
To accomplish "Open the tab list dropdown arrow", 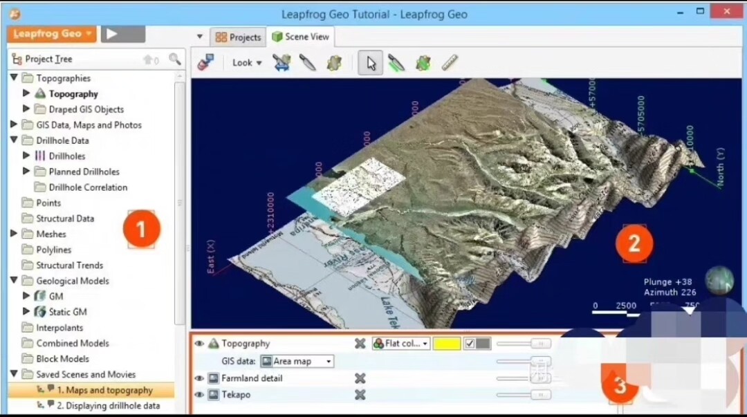I will pyautogui.click(x=200, y=37).
